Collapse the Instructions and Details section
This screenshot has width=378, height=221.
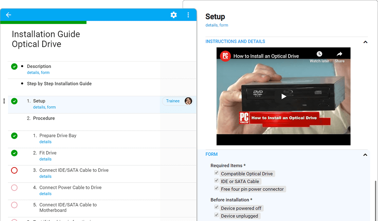365,42
